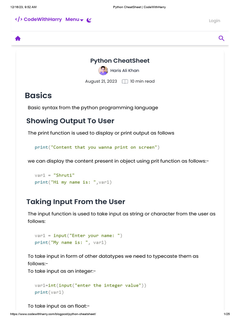The width and height of the screenshot is (240, 321).
Task: Click the book icon beside read time
Action: (125, 82)
